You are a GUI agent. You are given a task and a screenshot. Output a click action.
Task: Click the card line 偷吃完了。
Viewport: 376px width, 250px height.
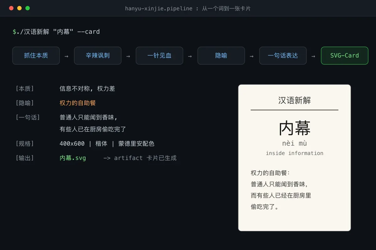(265, 207)
